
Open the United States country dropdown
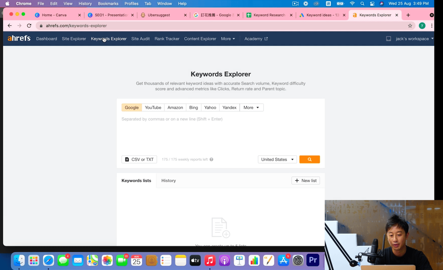click(277, 159)
